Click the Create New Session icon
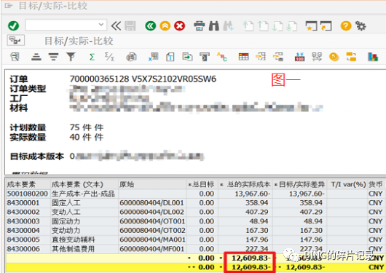 pos(312,26)
